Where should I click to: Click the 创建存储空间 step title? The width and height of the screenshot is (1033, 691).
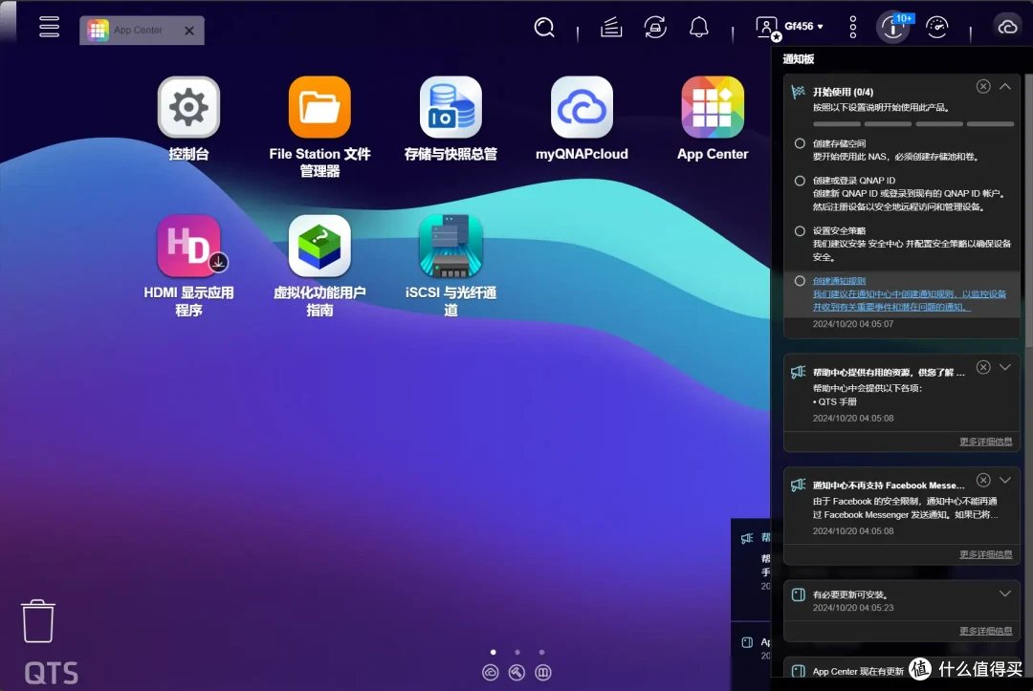[839, 143]
